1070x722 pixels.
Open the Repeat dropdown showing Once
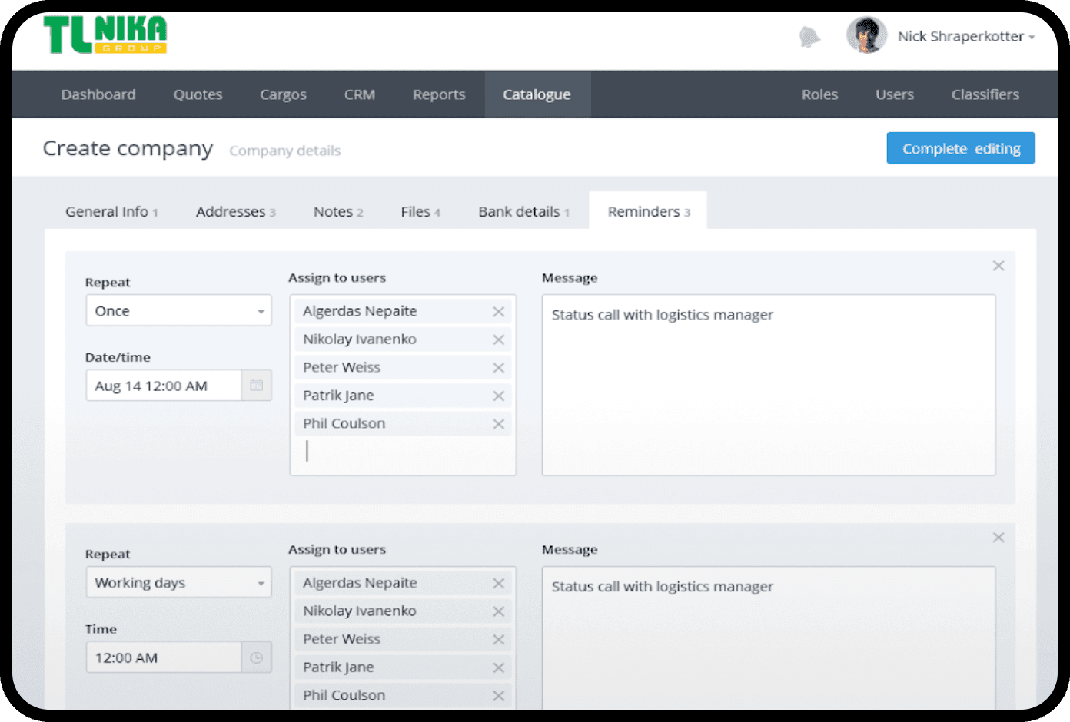(x=178, y=310)
